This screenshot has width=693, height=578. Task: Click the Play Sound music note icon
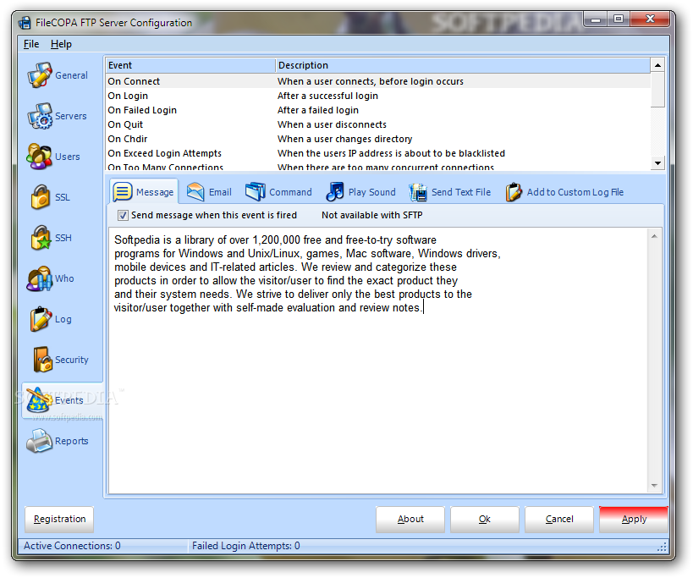pos(334,192)
